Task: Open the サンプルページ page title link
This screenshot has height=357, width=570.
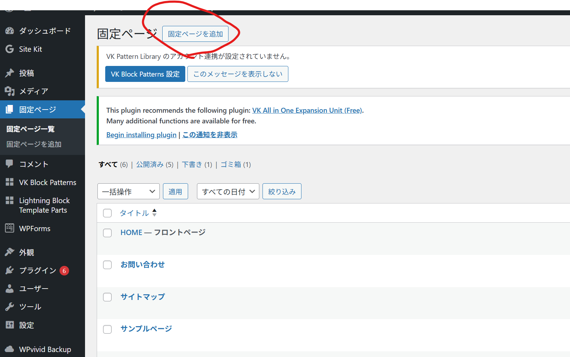Action: click(146, 329)
